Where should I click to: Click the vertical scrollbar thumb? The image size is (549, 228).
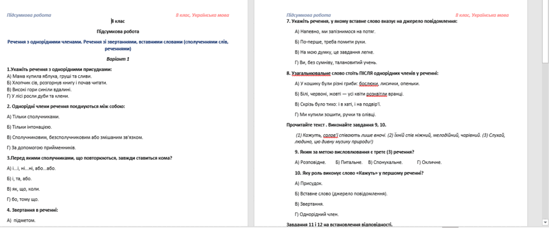coord(545,31)
